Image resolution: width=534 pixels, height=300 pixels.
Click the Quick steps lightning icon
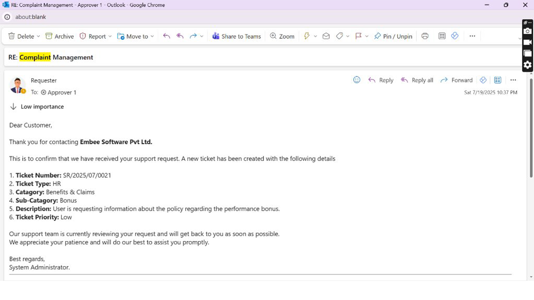tap(307, 36)
